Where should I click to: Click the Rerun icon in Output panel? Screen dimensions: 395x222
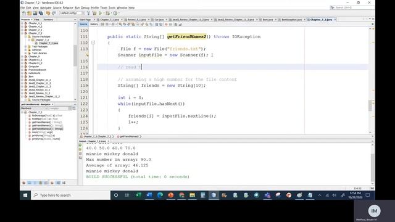click(80, 145)
